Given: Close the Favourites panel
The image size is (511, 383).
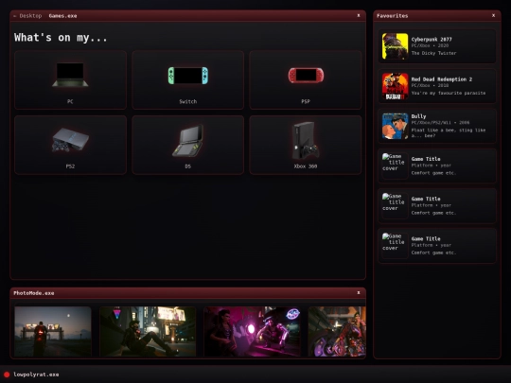Looking at the screenshot, I should pos(493,15).
